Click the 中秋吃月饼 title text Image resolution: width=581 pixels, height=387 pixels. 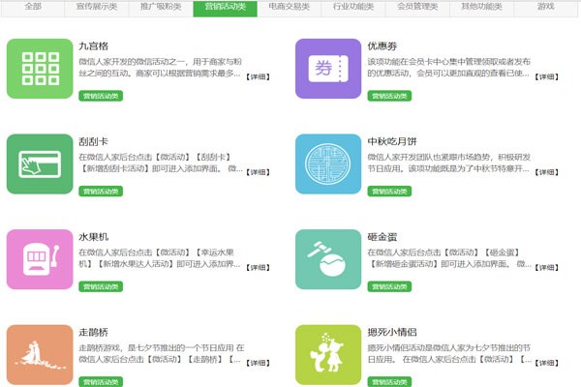[392, 141]
